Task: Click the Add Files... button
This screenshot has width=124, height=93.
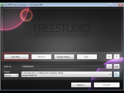Action: point(16,57)
